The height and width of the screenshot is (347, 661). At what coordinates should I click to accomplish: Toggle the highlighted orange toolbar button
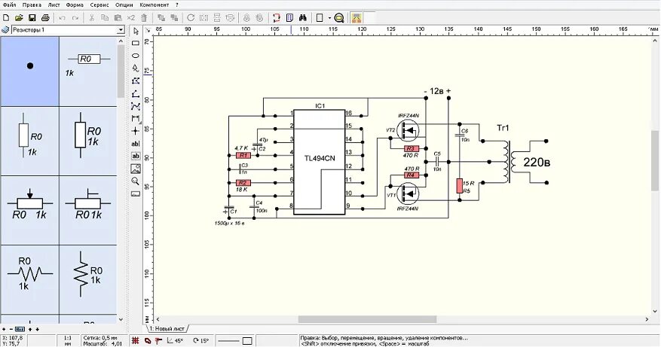click(357, 17)
